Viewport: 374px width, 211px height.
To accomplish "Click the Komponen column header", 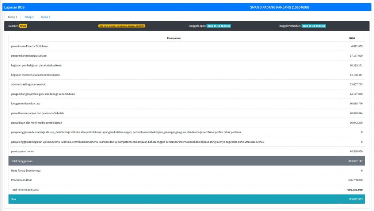I will pyautogui.click(x=173, y=38).
